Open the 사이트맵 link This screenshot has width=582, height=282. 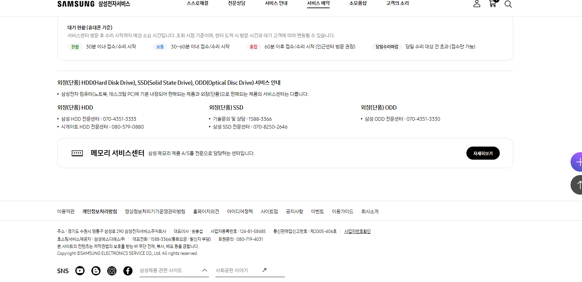[269, 211]
